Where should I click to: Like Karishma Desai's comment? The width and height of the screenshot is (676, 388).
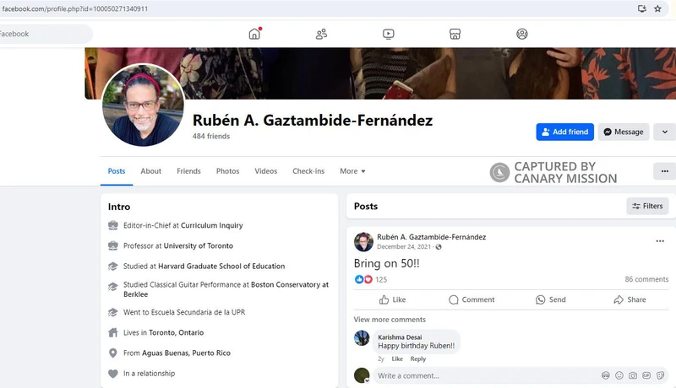[397, 358]
